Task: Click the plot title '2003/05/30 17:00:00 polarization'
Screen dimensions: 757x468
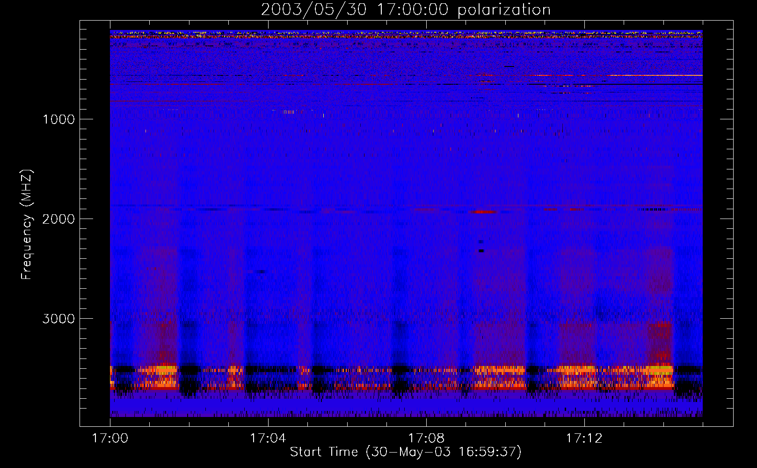Action: (406, 10)
